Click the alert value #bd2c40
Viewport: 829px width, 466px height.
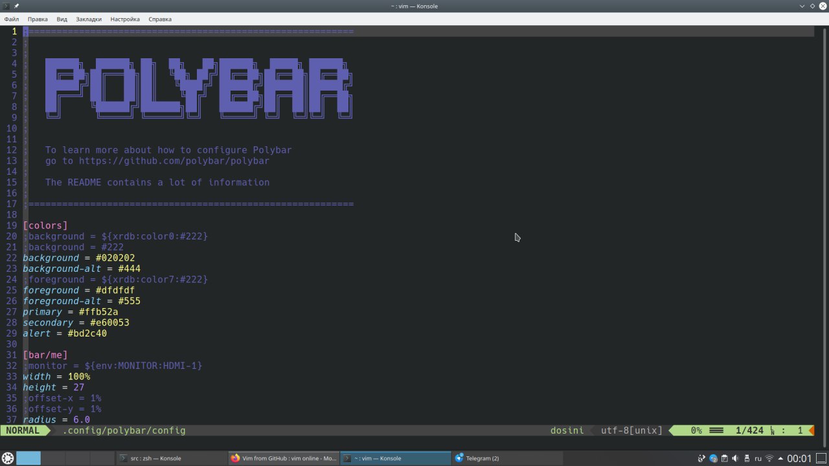tap(87, 333)
